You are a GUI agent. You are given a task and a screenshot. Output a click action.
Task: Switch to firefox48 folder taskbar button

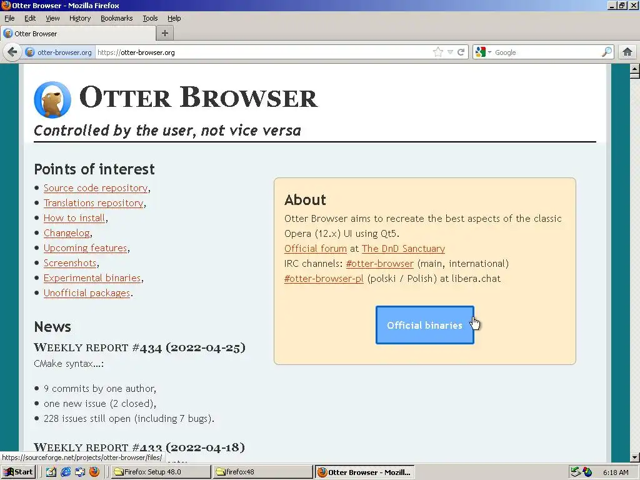[x=263, y=472]
